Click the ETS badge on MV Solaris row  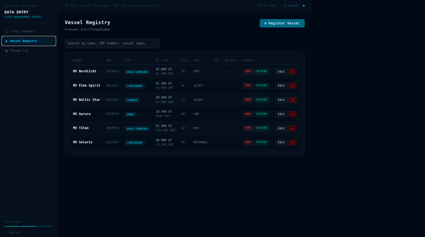point(248,142)
